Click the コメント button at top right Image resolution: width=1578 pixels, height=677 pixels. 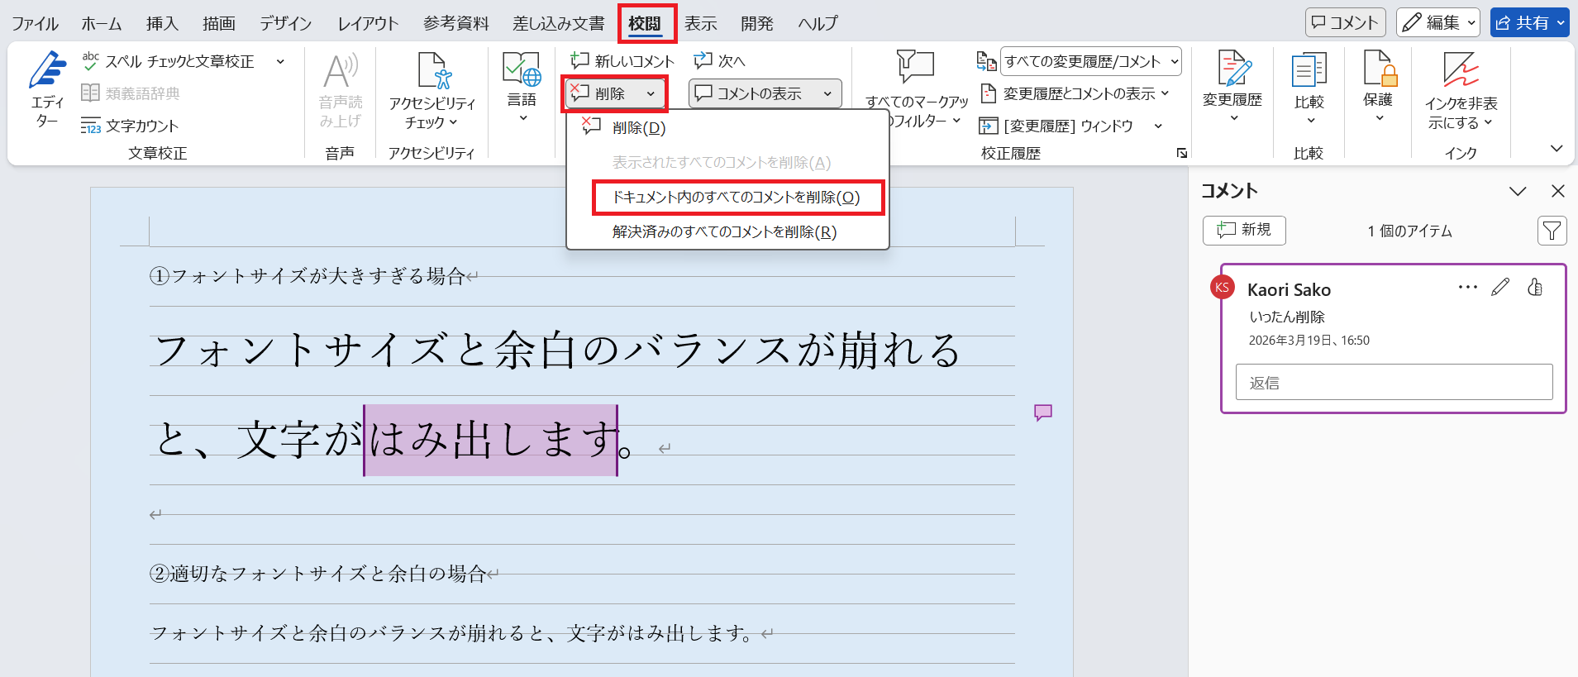tap(1345, 22)
